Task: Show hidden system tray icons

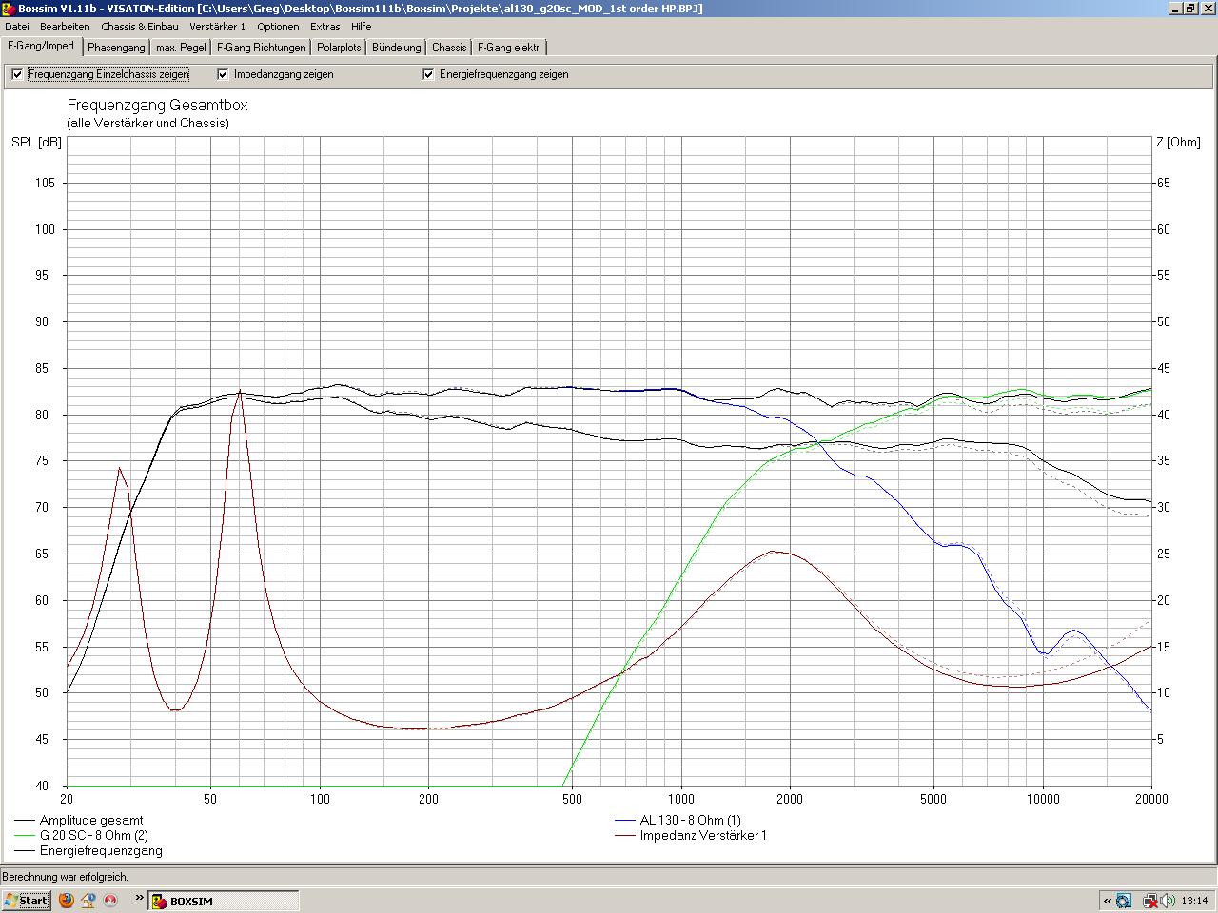Action: point(1108,900)
